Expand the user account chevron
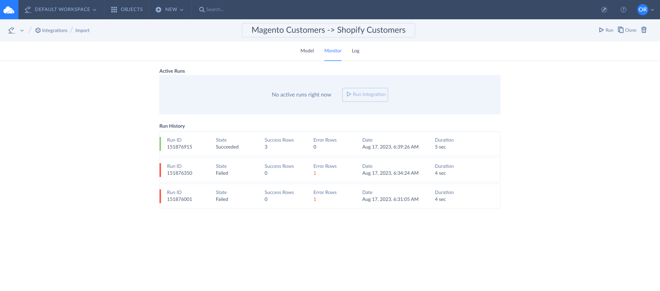The width and height of the screenshot is (660, 291). tap(653, 10)
